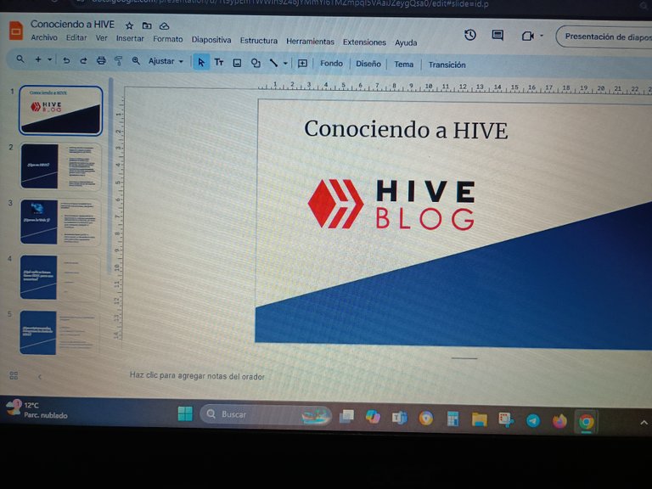Select slide 5 thumbnail in filmstrip
The width and height of the screenshot is (652, 489).
(59, 332)
